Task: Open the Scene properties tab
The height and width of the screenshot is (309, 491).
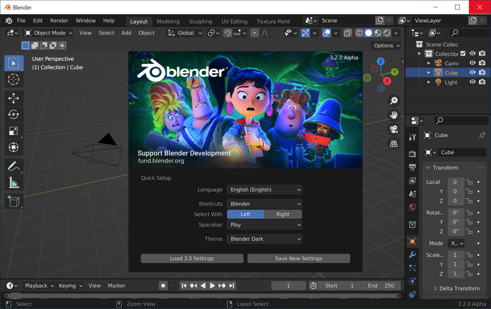Action: point(412,194)
